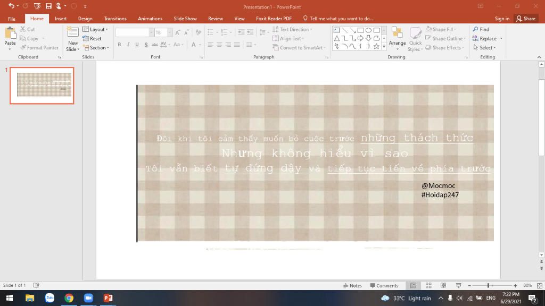
Task: Select the rectangle shape in shapes gallery
Action: click(360, 30)
